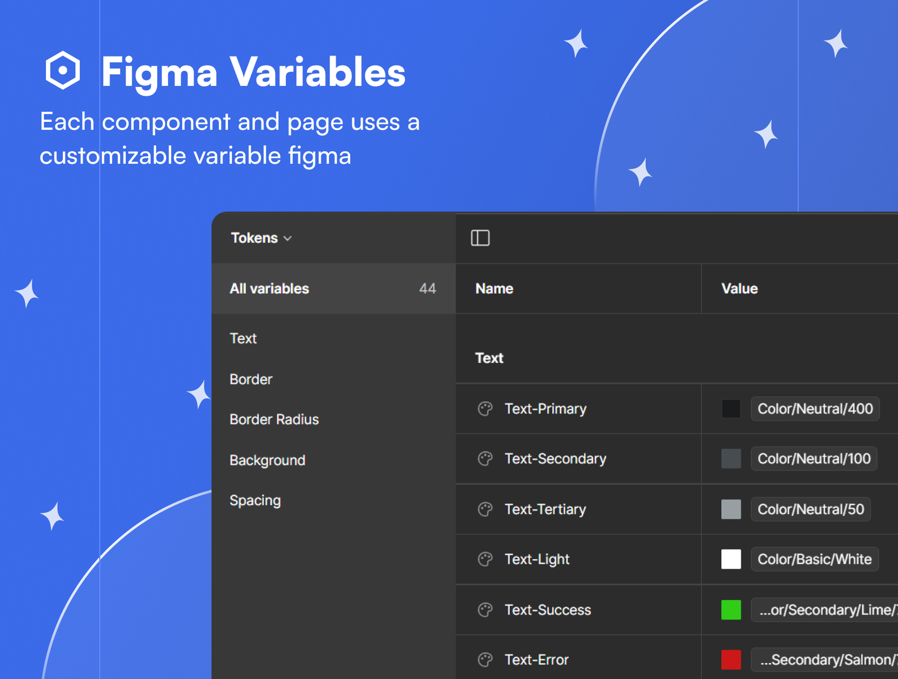
Task: Select the Border Radius group
Action: click(x=274, y=420)
